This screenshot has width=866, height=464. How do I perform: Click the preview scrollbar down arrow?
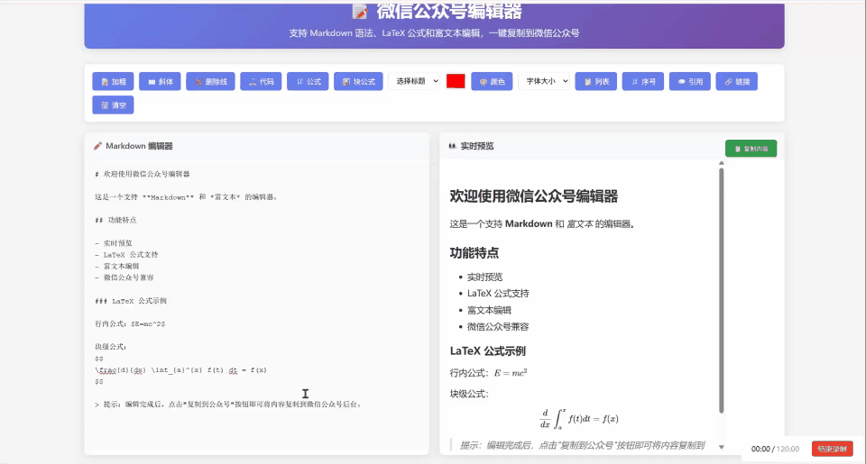click(722, 447)
